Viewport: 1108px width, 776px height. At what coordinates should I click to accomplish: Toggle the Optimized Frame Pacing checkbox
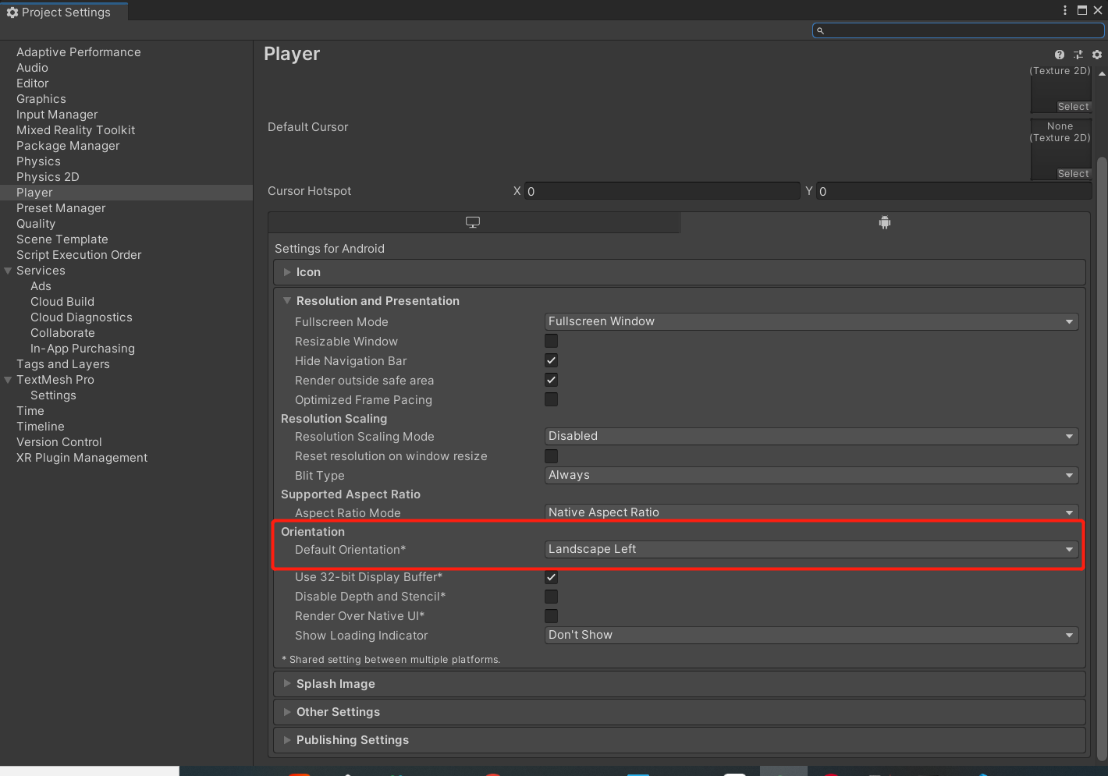pos(551,399)
